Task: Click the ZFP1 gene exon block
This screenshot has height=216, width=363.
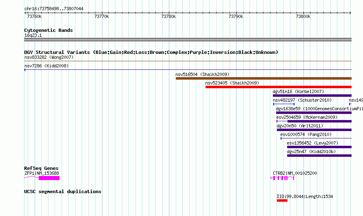Action: [x=49, y=178]
